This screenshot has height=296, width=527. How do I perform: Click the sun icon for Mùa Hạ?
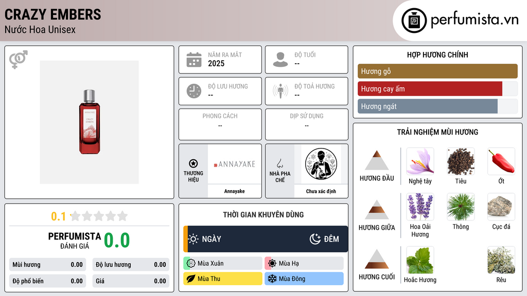(x=272, y=264)
